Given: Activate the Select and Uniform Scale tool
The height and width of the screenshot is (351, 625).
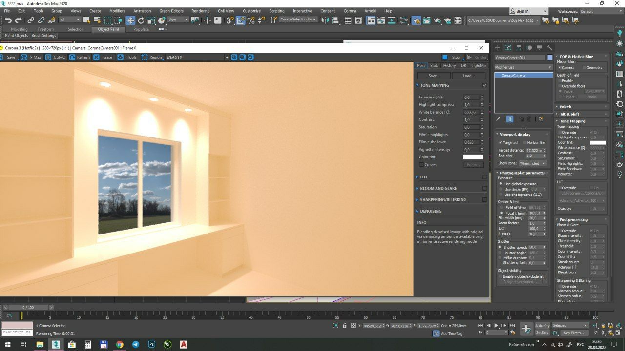Looking at the screenshot, I should pyautogui.click(x=151, y=20).
